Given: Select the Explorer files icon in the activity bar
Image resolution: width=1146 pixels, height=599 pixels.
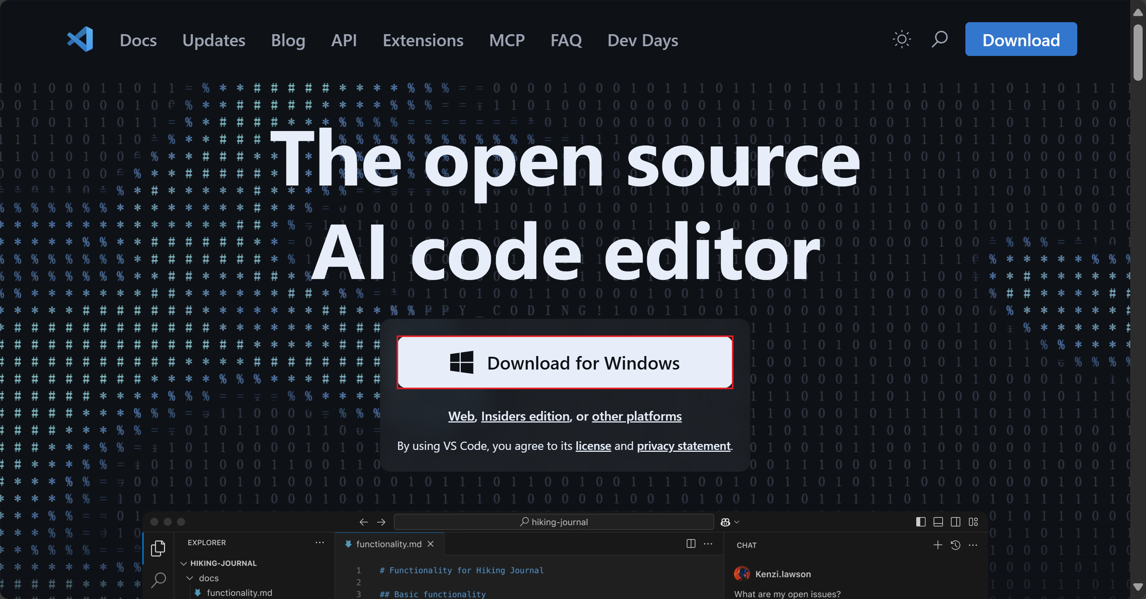Looking at the screenshot, I should [158, 548].
